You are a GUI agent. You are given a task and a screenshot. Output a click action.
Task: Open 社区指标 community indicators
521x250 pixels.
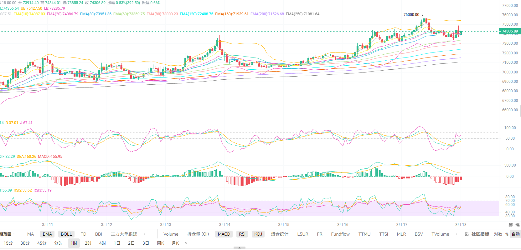click(480, 234)
